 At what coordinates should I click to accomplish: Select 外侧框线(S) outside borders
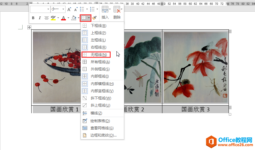click(102, 69)
